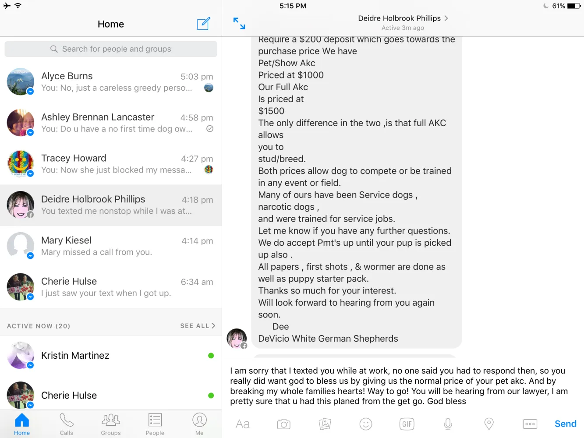Open the photo gallery icon

[325, 424]
